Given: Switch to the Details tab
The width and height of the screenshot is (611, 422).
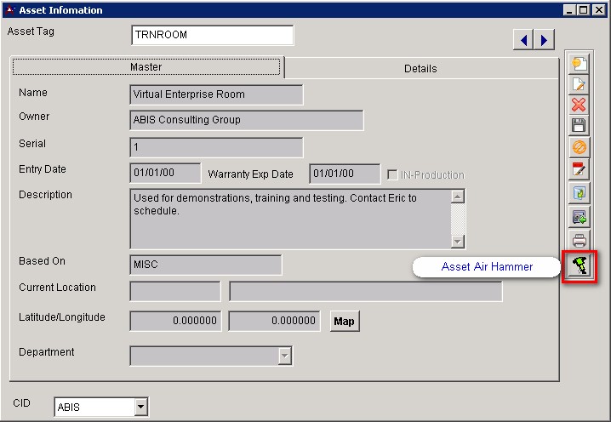Looking at the screenshot, I should [x=420, y=68].
